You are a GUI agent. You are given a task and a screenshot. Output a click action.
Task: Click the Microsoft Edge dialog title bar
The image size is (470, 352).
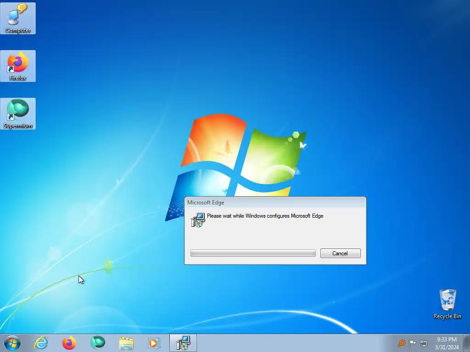[275, 202]
